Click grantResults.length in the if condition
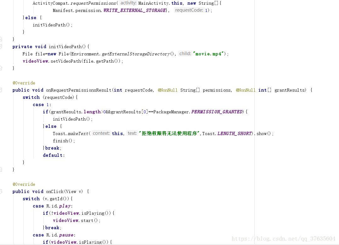 pos(76,112)
